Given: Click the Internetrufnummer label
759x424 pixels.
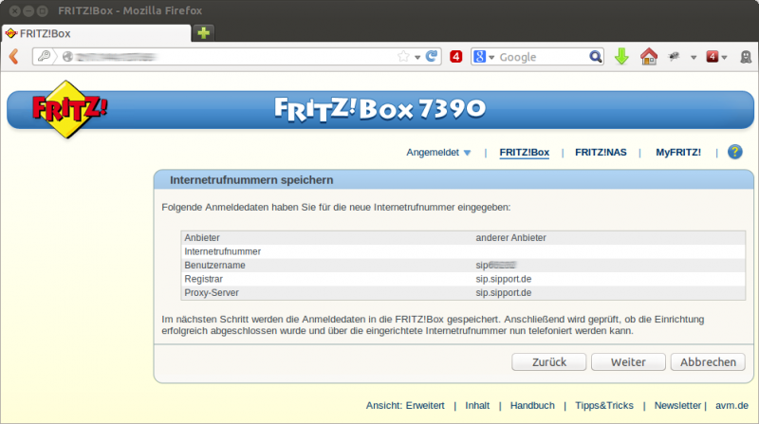Looking at the screenshot, I should click(x=222, y=251).
